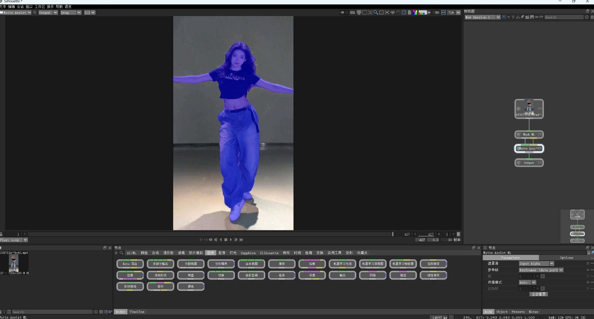Toggle the rainbow color management icon
The width and height of the screenshot is (594, 319).
coord(415,13)
